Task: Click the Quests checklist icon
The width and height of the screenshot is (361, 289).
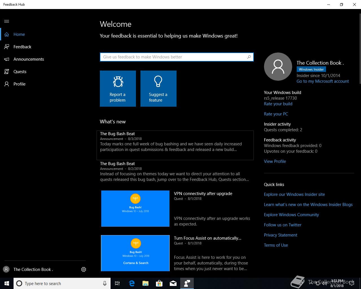Action: (x=7, y=72)
